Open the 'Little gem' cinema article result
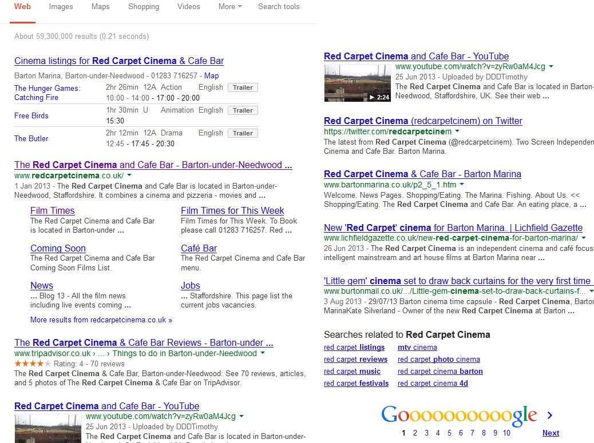The image size is (594, 443). 458,281
